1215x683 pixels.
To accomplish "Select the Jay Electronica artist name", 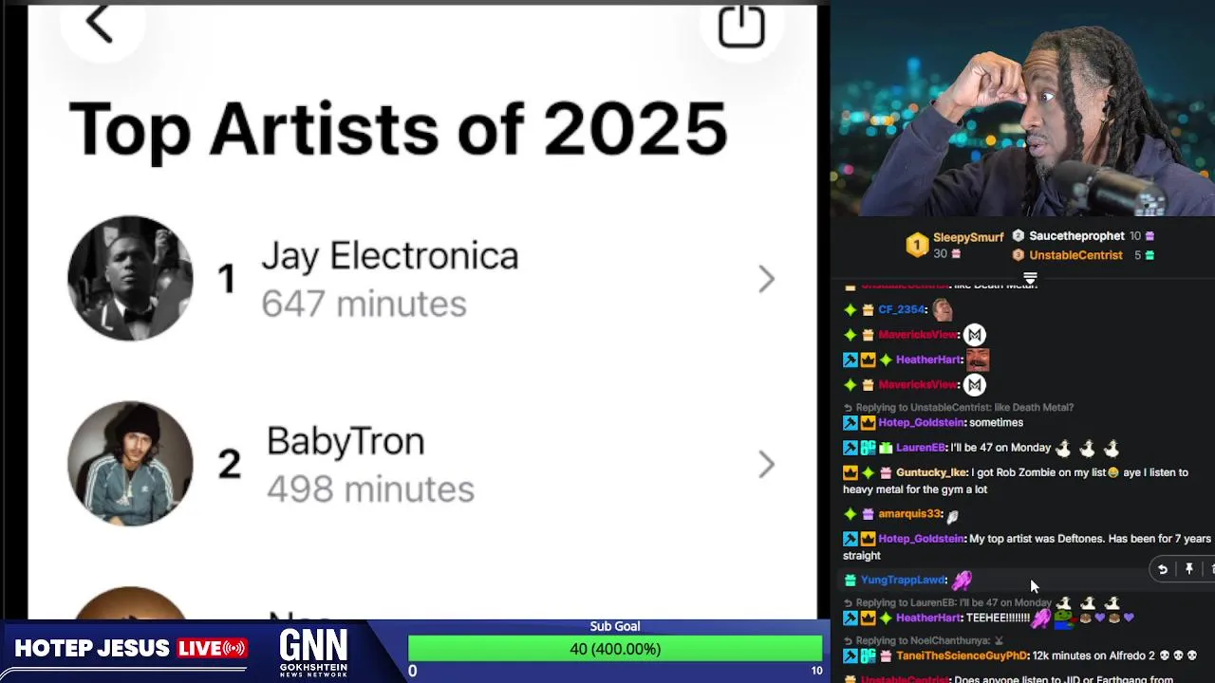I will [390, 256].
